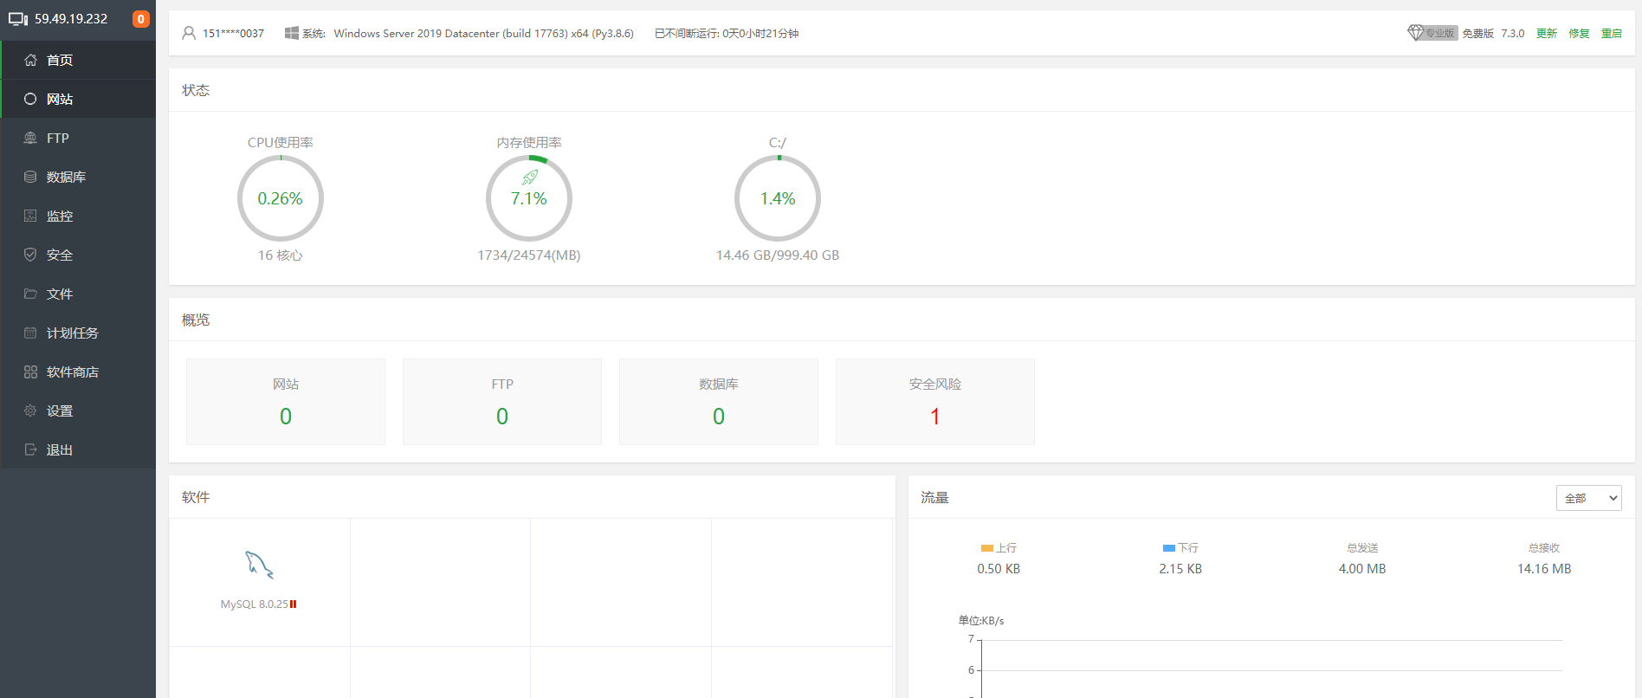Click the 概览 section heading
The image size is (1642, 698).
coord(196,320)
